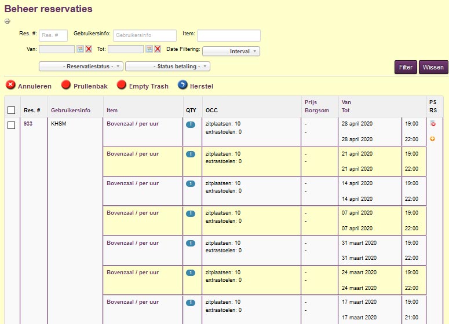Click the printer icon below the title

8,21
